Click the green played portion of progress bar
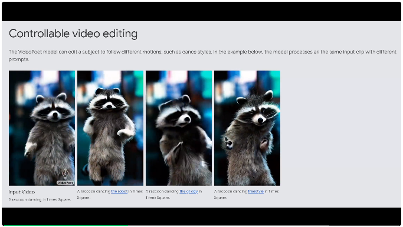 click(65, 226)
